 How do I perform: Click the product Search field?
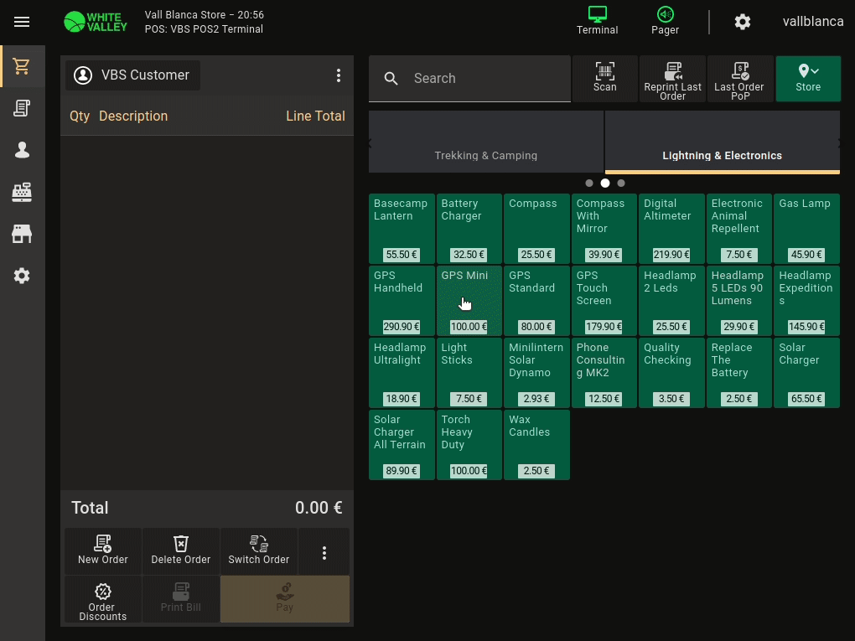486,79
